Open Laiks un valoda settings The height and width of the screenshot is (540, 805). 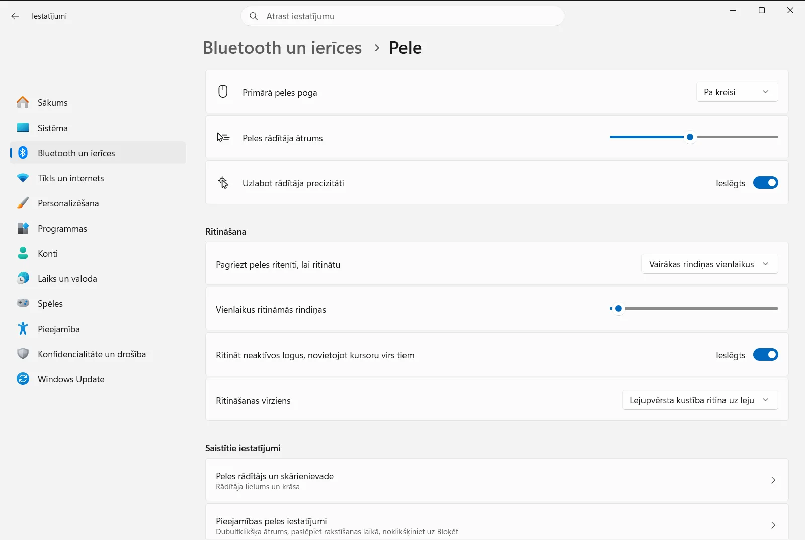pyautogui.click(x=98, y=278)
